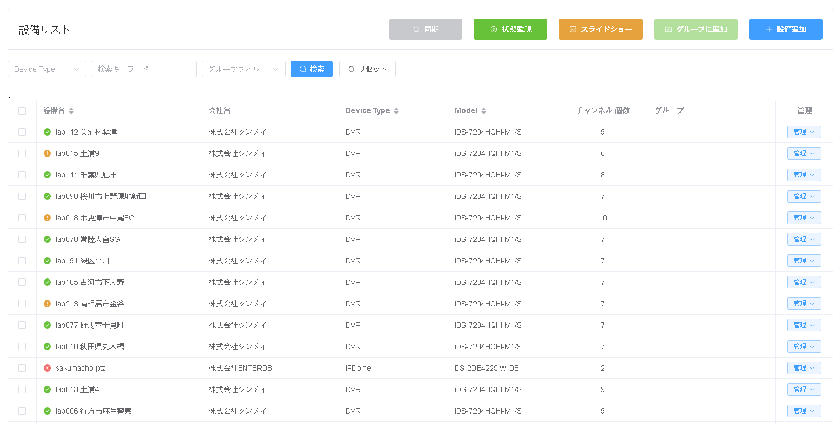
Task: Open the Device Type filter dropdown
Action: [x=47, y=69]
